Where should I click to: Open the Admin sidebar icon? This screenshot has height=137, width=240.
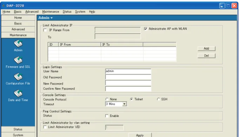point(18,44)
